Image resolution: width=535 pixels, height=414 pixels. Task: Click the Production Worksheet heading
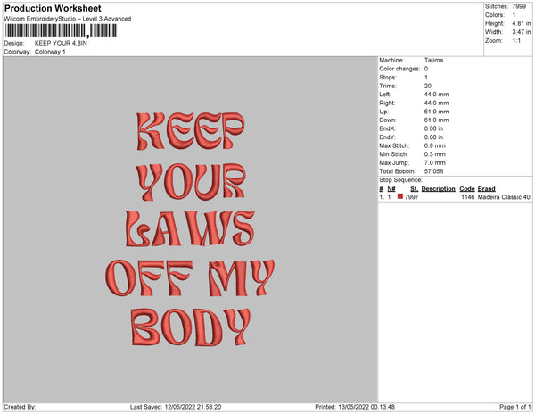click(x=53, y=8)
